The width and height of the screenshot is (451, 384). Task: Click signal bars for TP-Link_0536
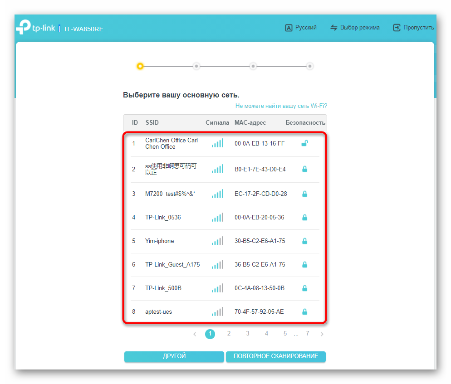[217, 217]
